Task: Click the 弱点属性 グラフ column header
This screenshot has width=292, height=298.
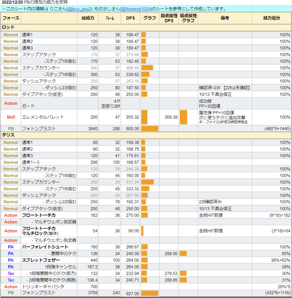Action: pyautogui.click(x=188, y=18)
